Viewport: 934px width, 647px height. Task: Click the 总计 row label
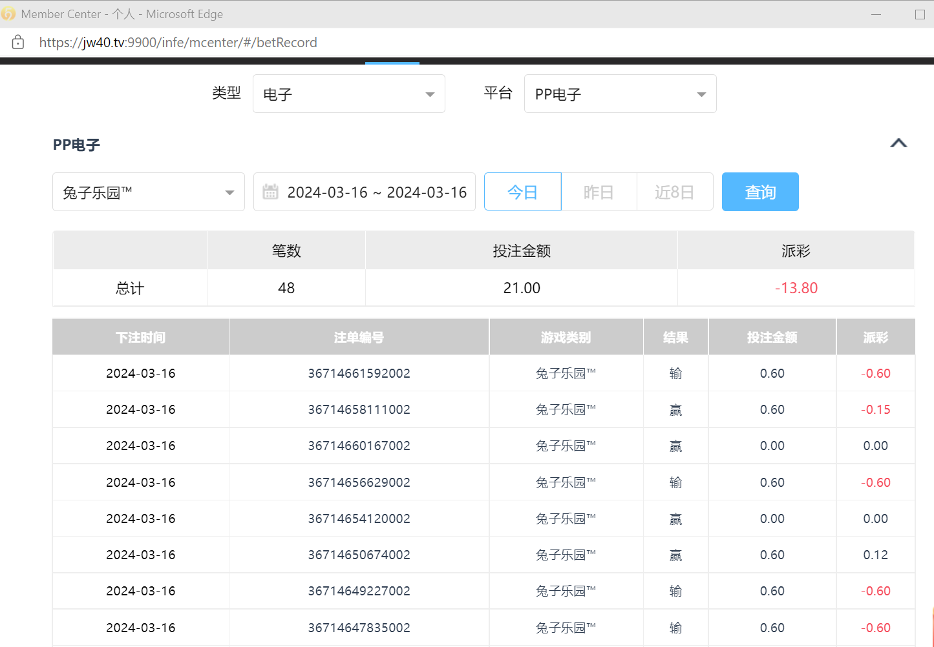130,288
